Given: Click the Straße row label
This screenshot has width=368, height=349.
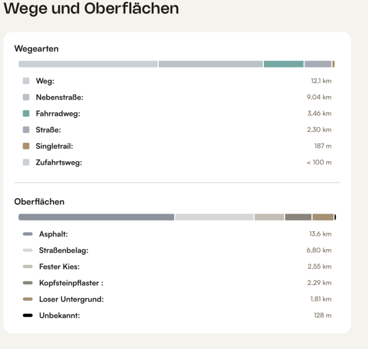Looking at the screenshot, I should 48,130.
